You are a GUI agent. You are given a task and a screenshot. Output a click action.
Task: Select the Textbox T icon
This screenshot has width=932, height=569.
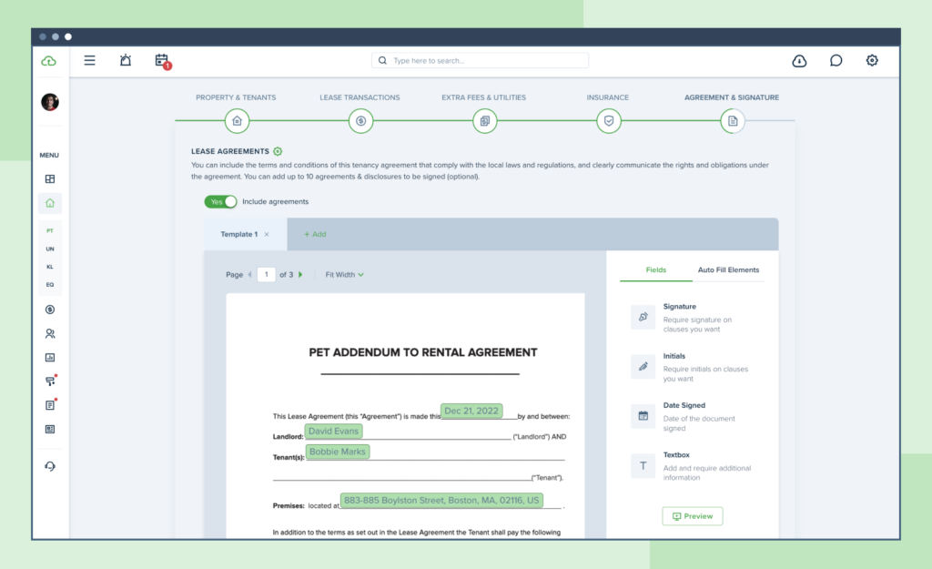coord(643,465)
